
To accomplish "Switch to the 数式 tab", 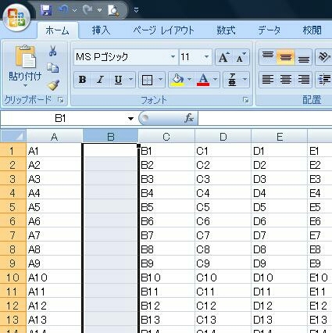I will click(226, 30).
